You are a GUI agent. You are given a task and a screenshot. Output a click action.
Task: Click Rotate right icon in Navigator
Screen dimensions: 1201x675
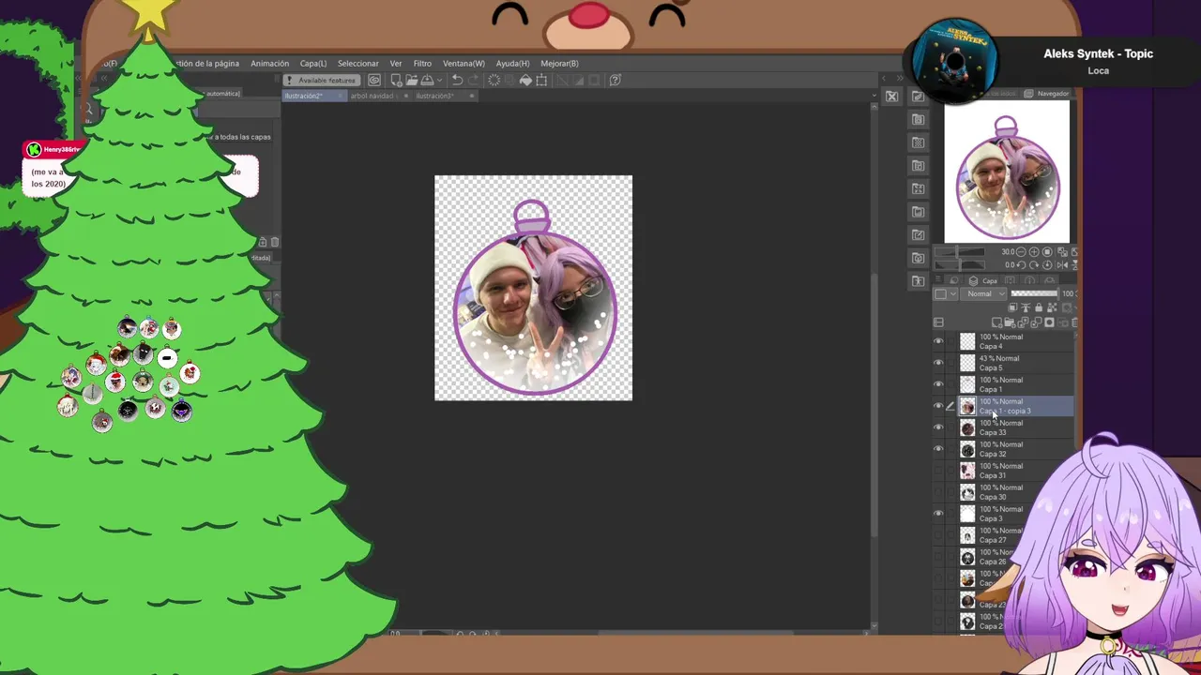coord(1034,264)
